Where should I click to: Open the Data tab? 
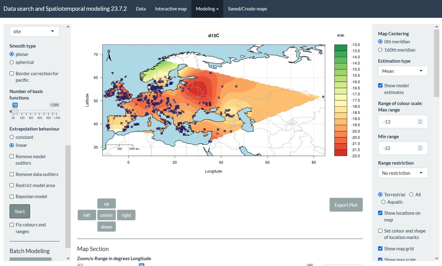pos(141,9)
